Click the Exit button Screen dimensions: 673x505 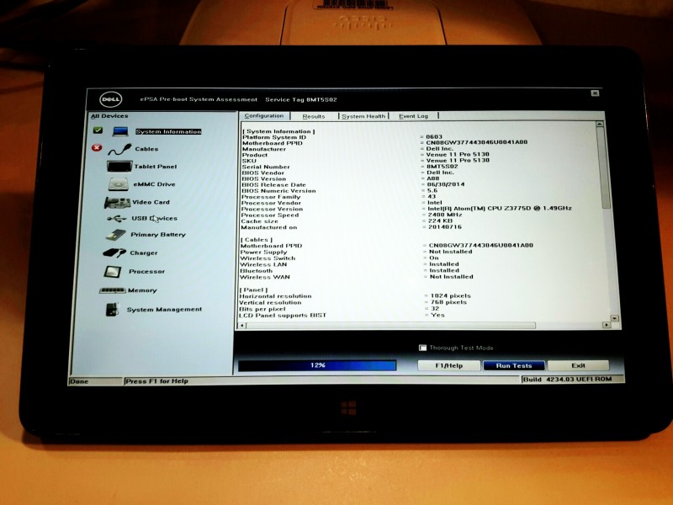pos(578,365)
